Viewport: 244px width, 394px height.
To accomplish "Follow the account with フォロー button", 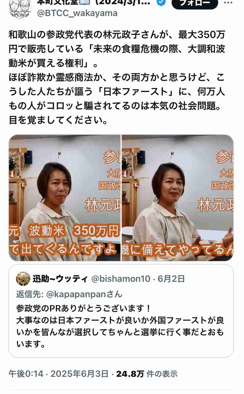I will coord(195,3).
